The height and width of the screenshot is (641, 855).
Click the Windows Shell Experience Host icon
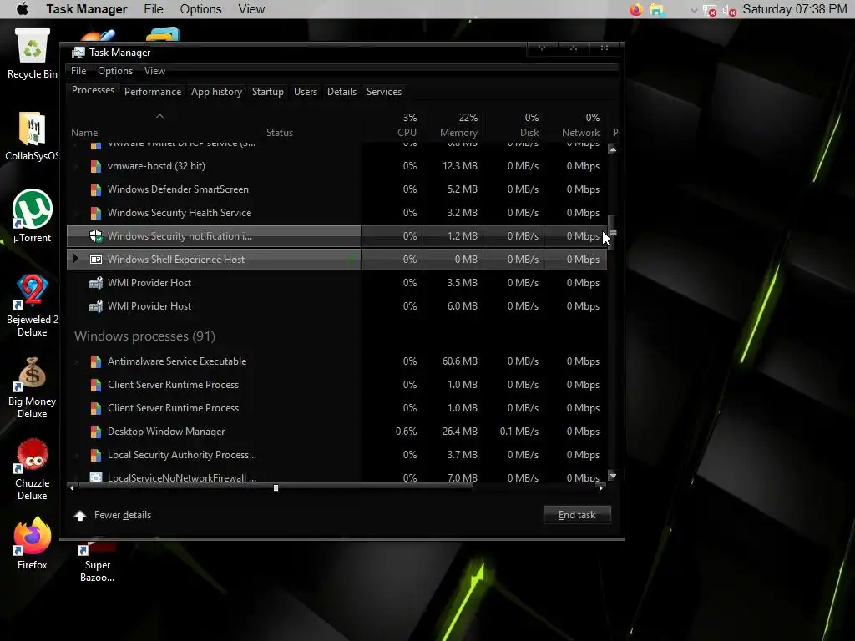(95, 260)
